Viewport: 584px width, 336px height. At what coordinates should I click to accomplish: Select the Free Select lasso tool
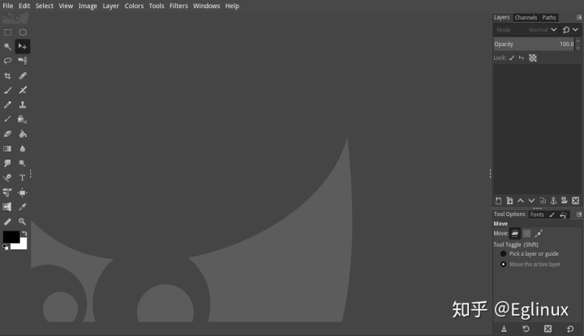point(7,61)
